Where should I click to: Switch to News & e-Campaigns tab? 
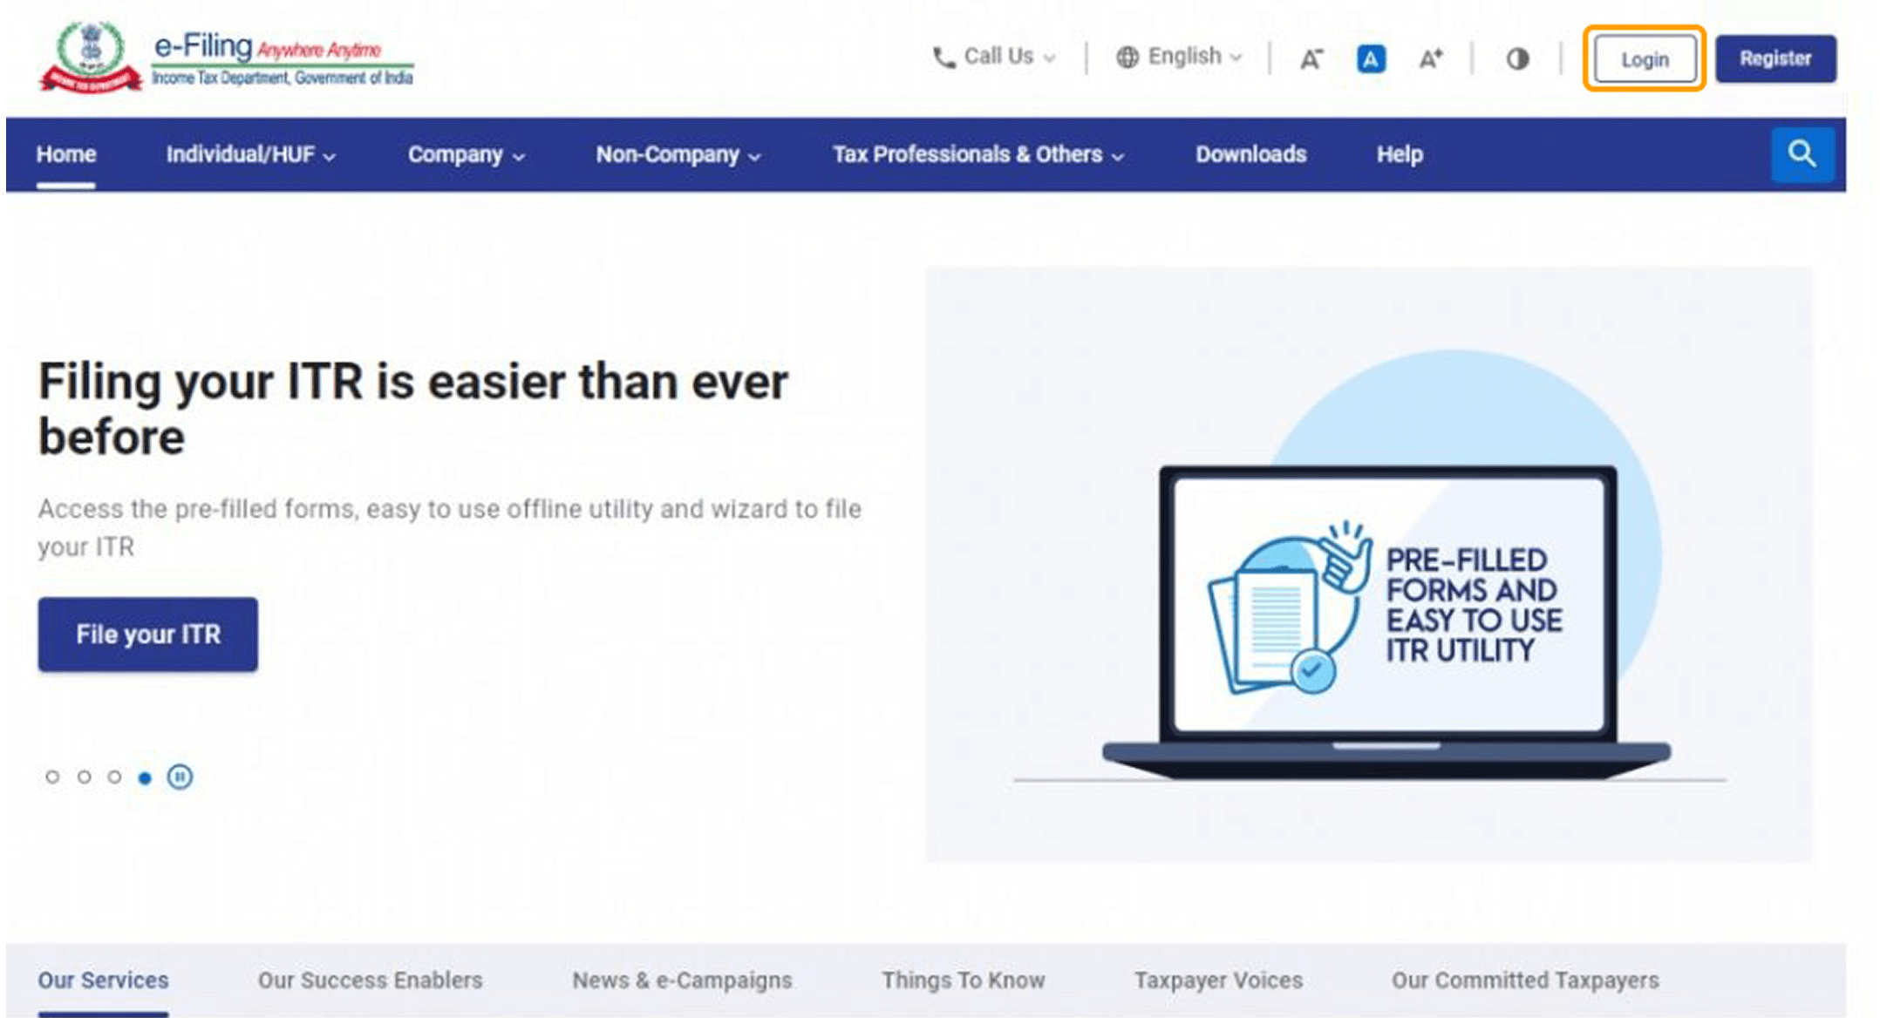[682, 981]
